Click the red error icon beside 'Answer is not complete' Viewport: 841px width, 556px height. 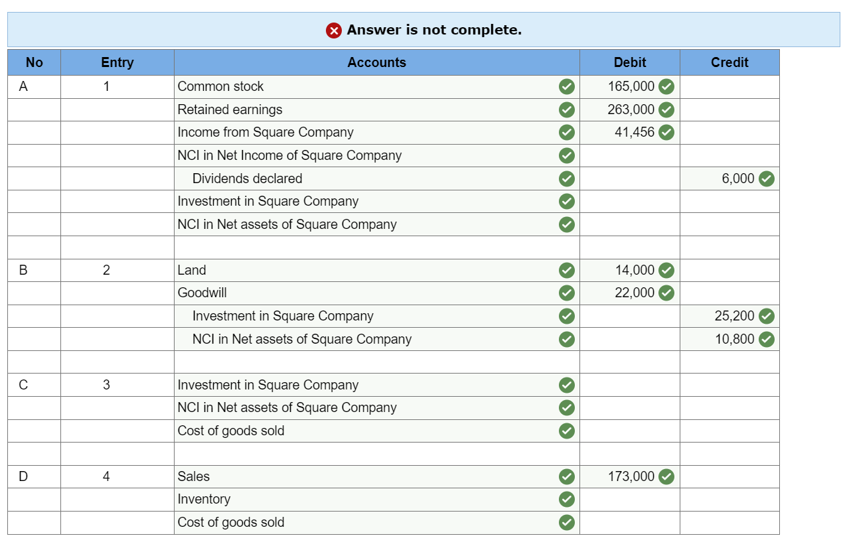(333, 30)
